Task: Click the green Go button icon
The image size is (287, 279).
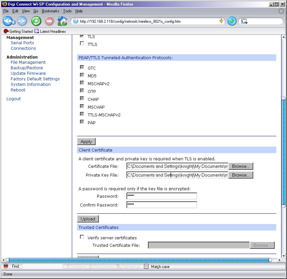Action: (x=232, y=21)
